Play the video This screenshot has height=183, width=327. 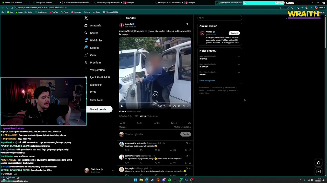[122, 106]
